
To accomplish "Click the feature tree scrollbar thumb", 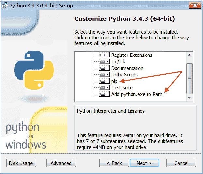I will (x=189, y=78).
